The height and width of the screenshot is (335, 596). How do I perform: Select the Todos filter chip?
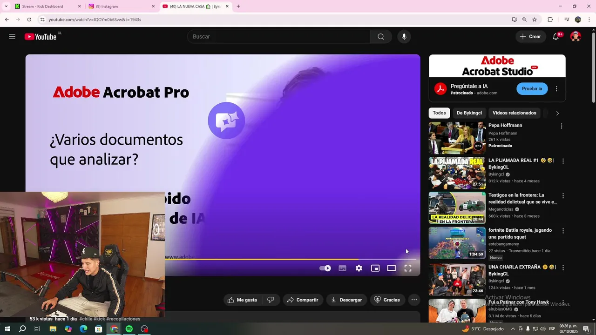click(439, 113)
